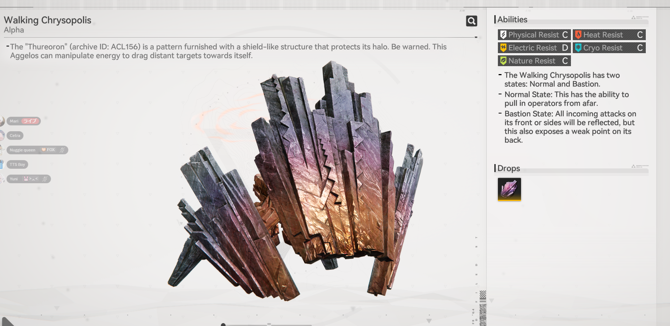Click the Alpha subtitle
Viewport: 670px width, 326px height.
click(14, 30)
